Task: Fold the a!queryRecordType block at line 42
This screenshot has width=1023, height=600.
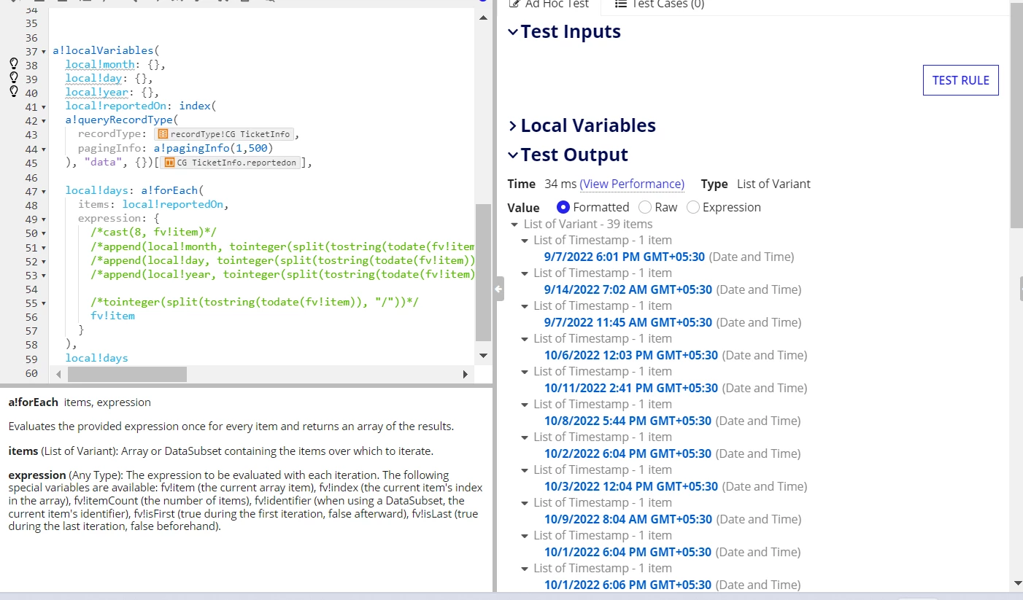Action: coord(45,121)
